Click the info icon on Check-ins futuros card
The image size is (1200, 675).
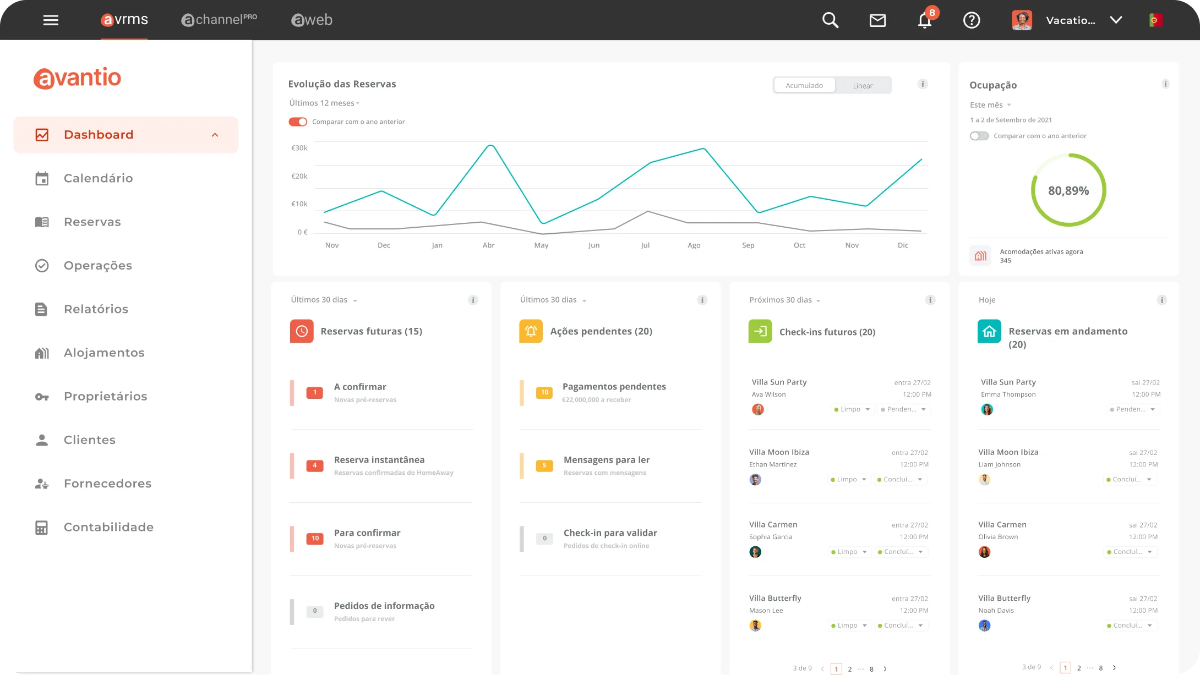click(930, 300)
